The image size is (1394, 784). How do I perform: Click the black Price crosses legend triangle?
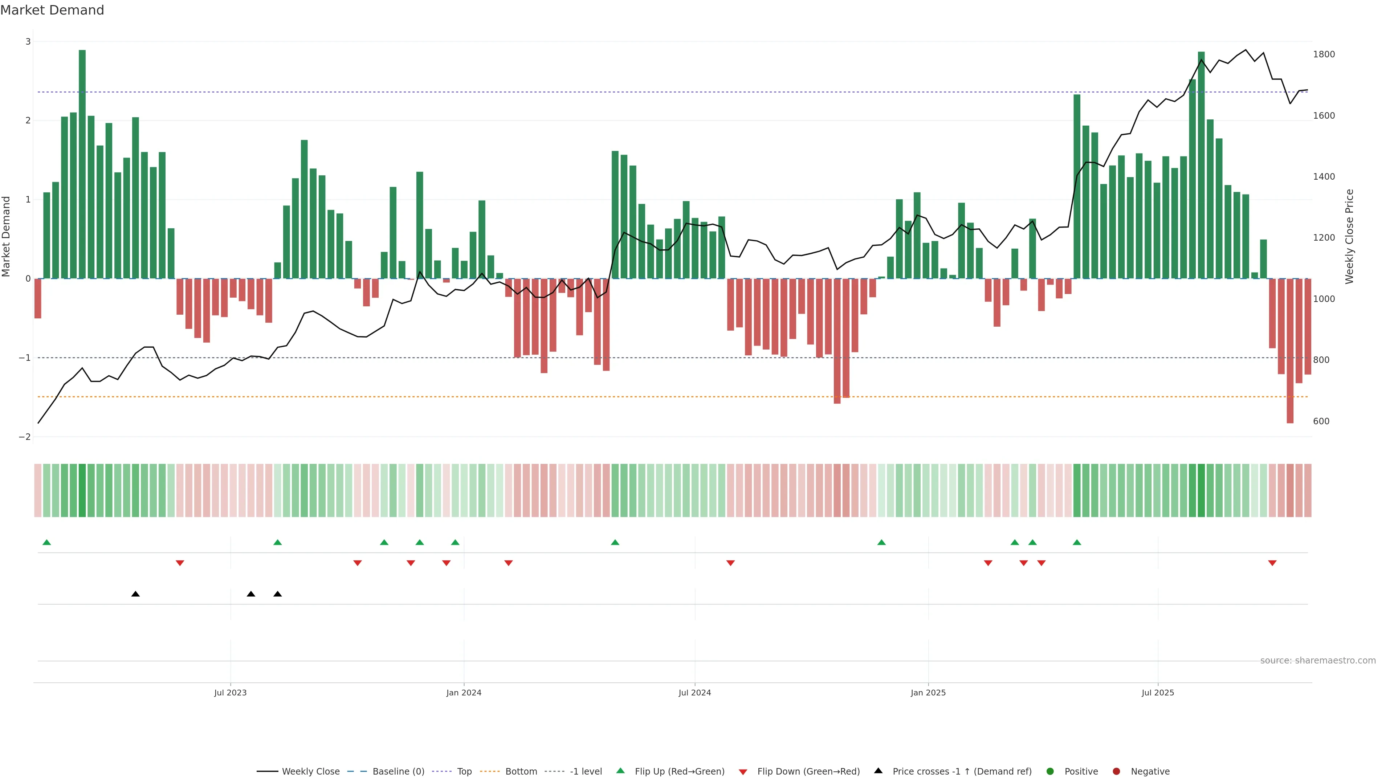(x=878, y=771)
